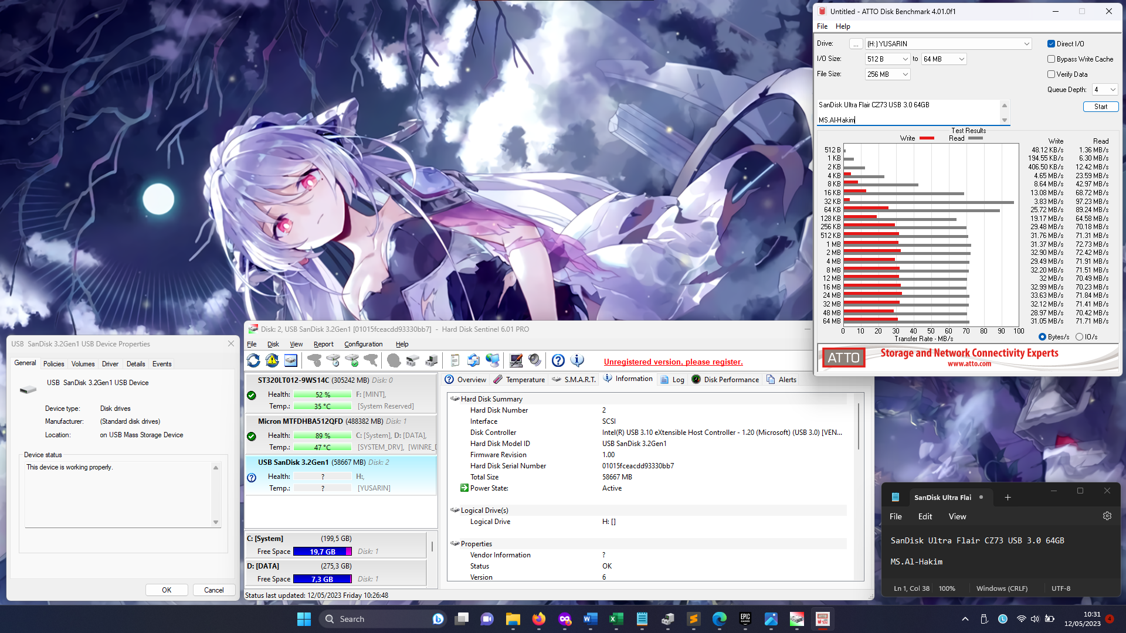Click the Windows taskbar Search box
1126x633 pixels.
coord(382,619)
